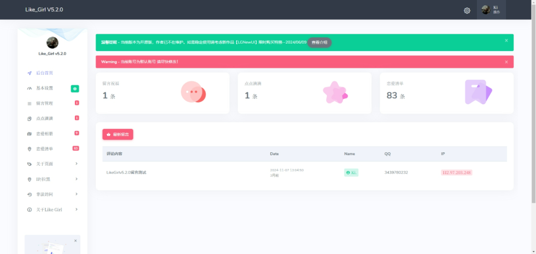Click the LikeGirlv5.2.0留言测试 comment text
Viewport: 536px width, 254px height.
pos(126,173)
